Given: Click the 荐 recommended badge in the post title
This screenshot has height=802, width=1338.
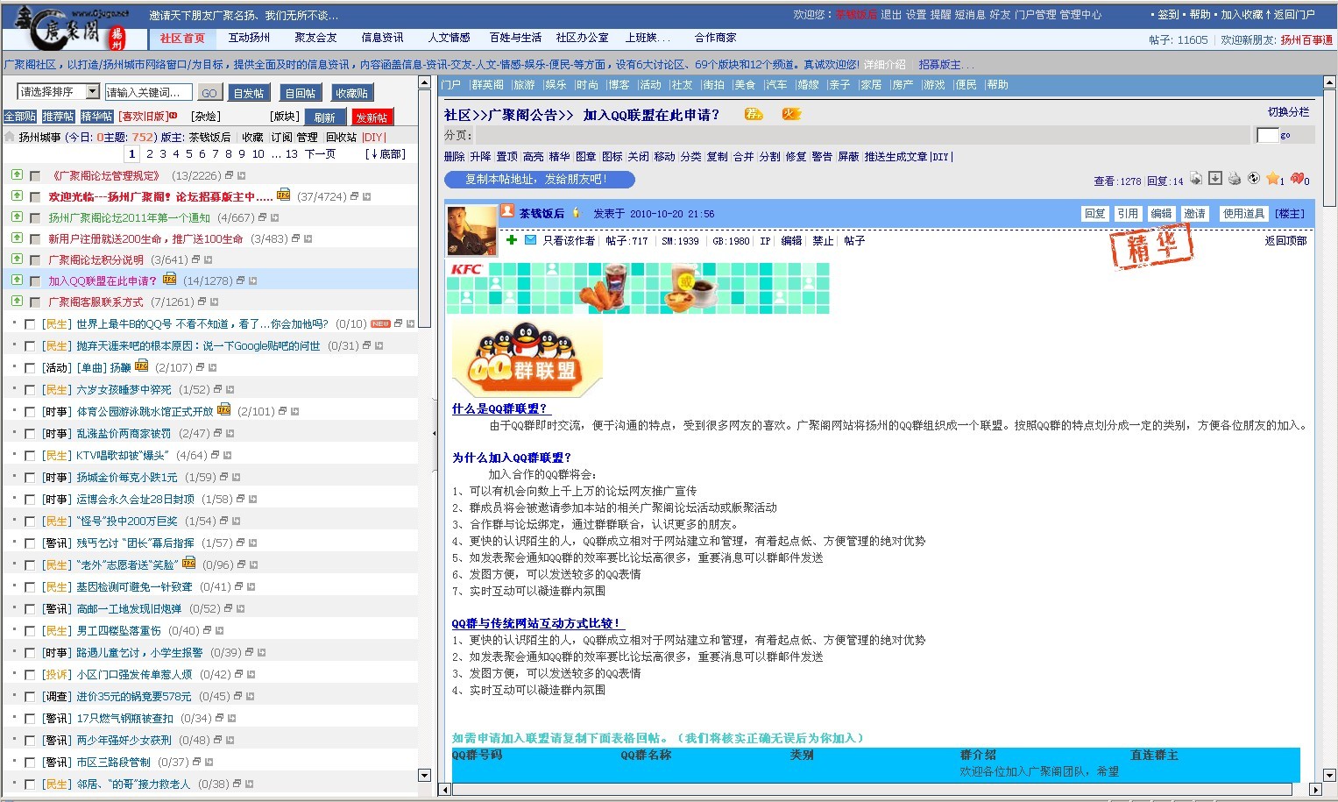Looking at the screenshot, I should 754,114.
